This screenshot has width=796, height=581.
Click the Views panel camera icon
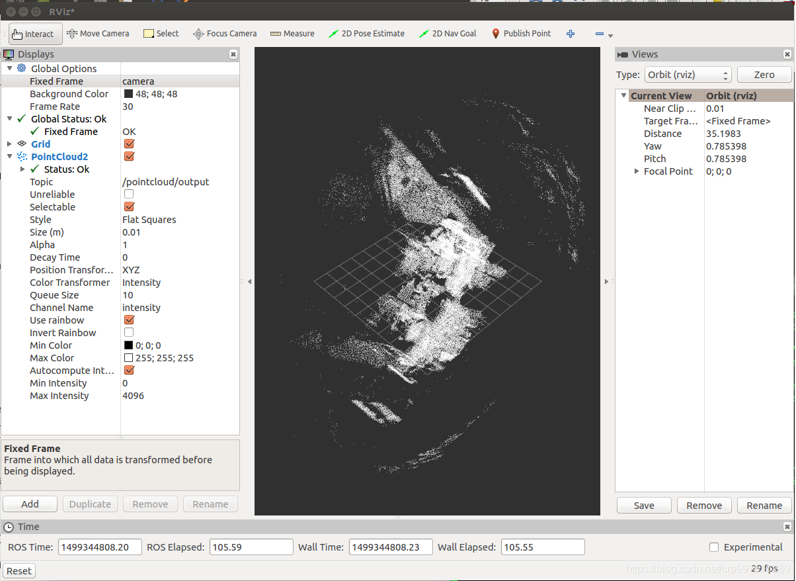click(623, 54)
